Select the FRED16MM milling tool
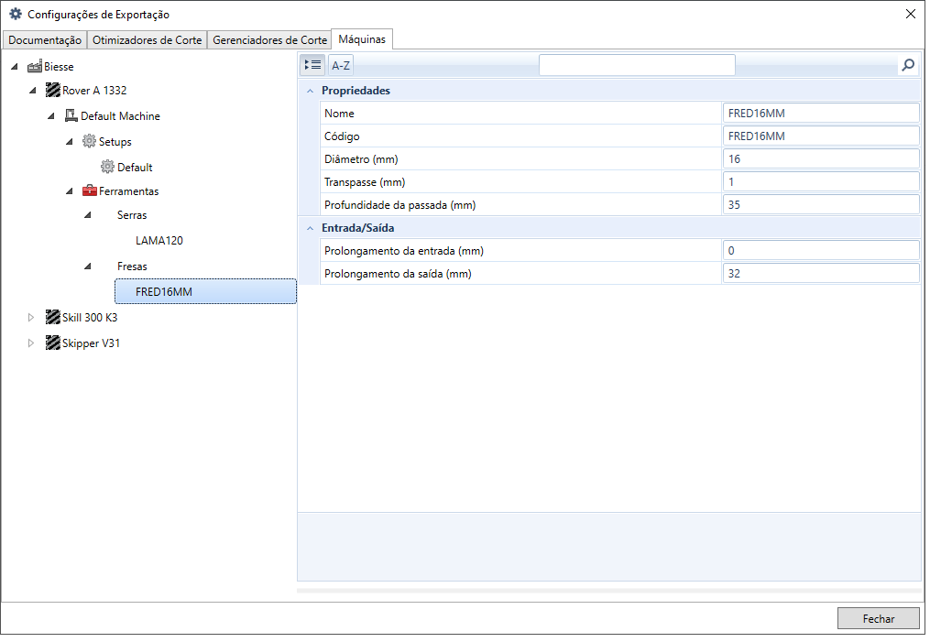 (x=205, y=291)
